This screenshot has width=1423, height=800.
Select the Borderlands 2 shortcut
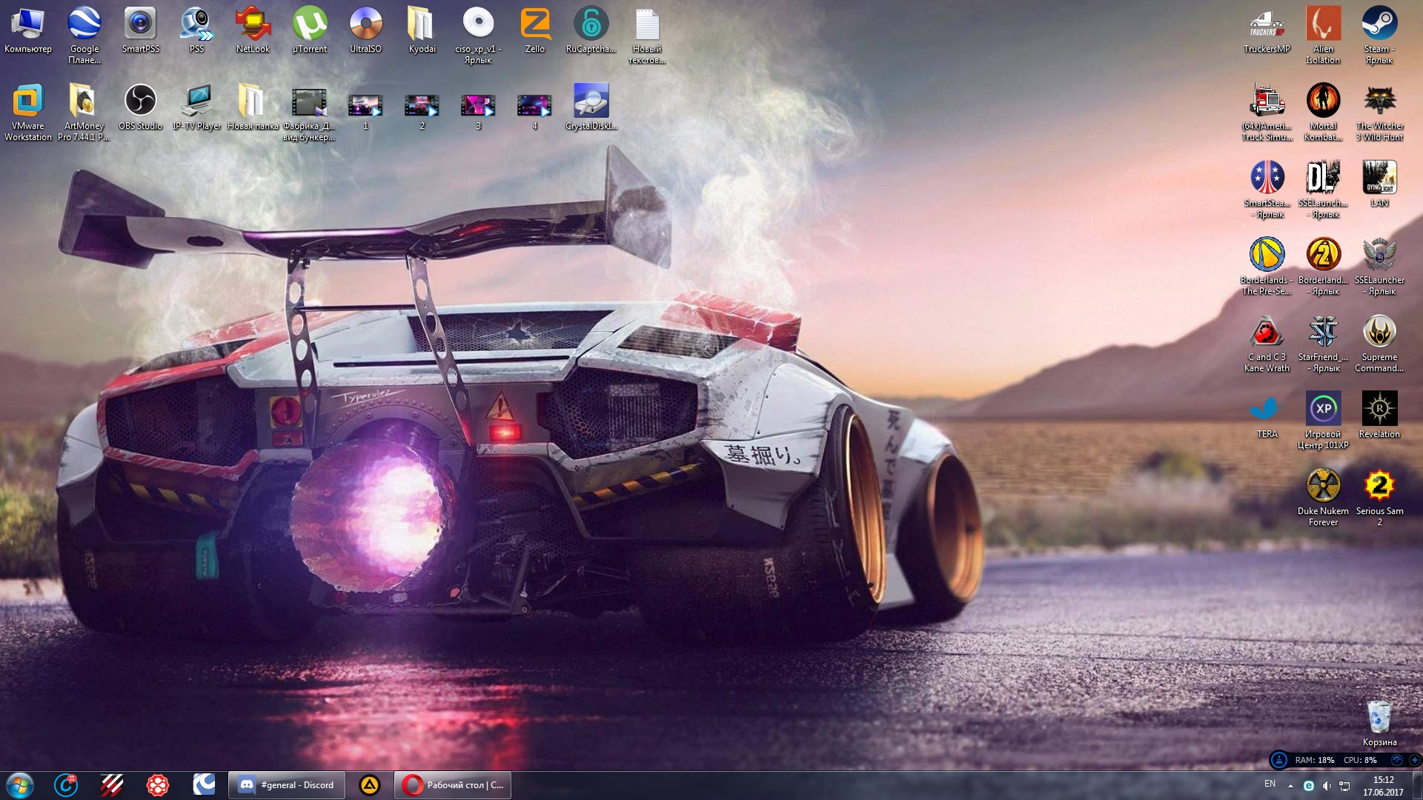click(1323, 265)
